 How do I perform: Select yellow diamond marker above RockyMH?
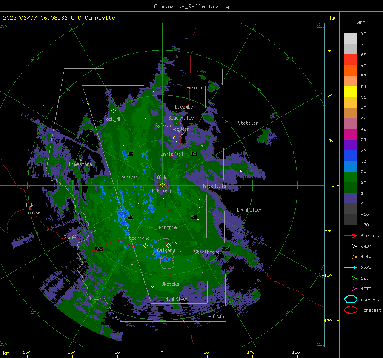(x=114, y=111)
